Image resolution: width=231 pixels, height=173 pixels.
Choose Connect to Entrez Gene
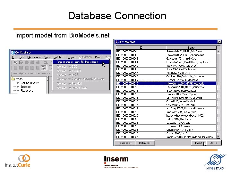click(81, 87)
